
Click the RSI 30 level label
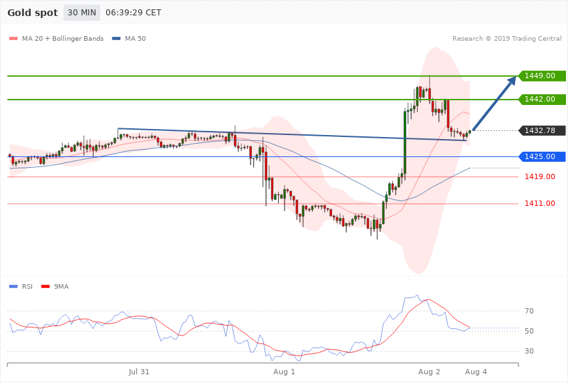click(529, 351)
